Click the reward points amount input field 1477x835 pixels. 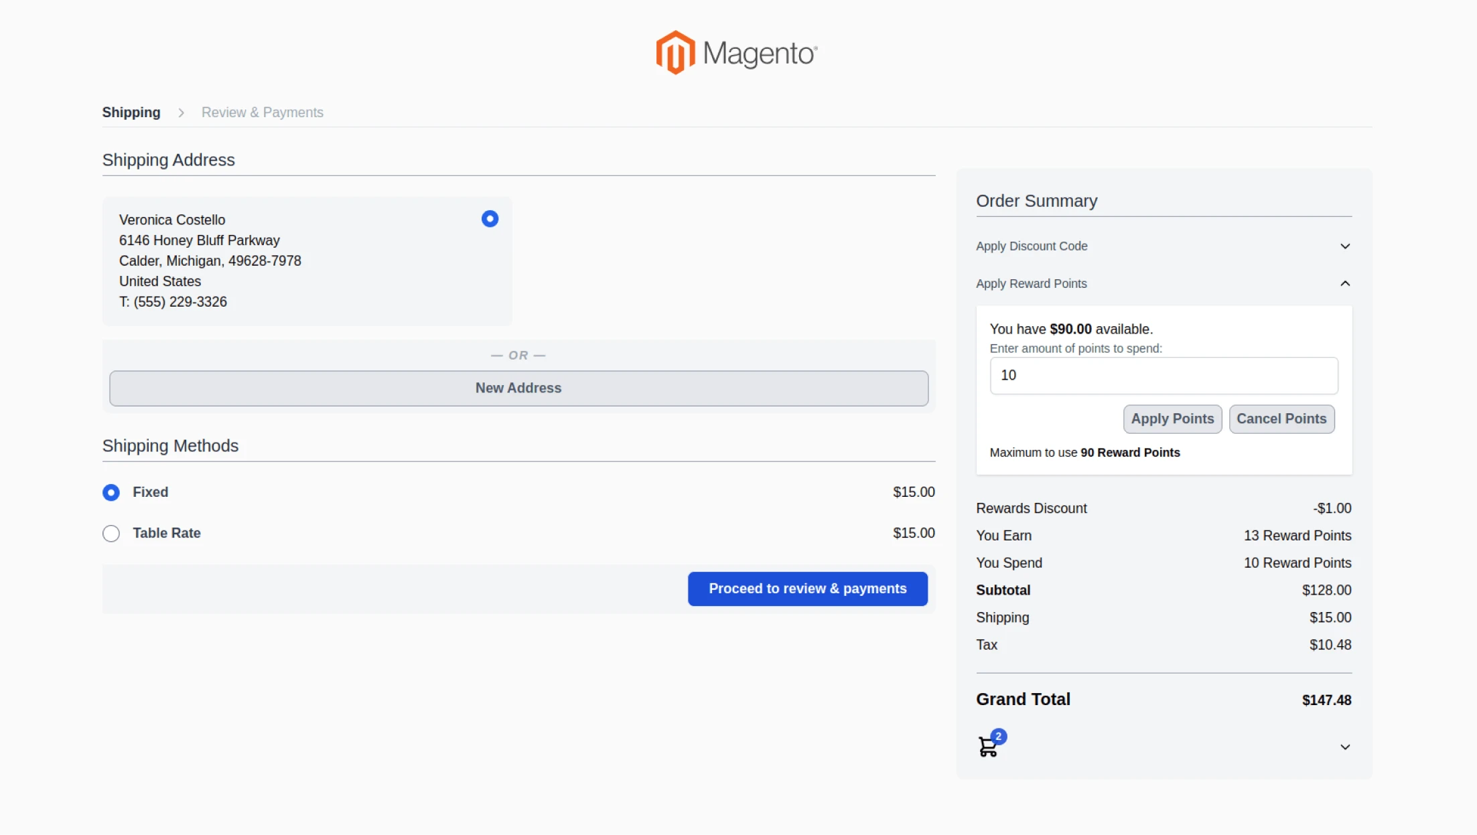click(1164, 376)
